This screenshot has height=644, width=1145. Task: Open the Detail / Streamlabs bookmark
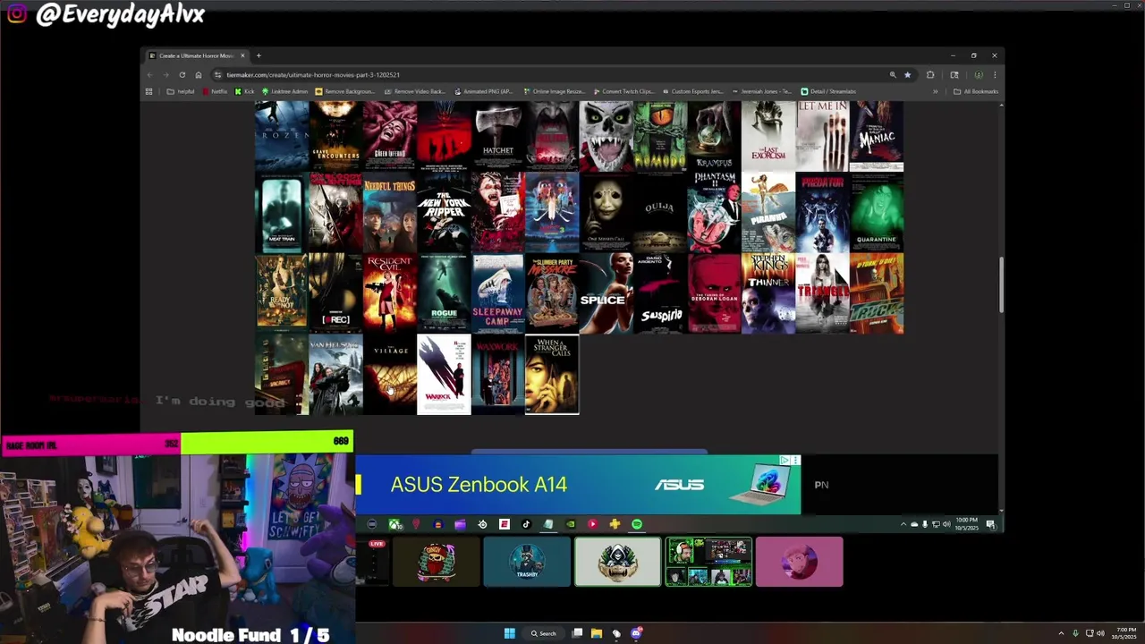(828, 91)
